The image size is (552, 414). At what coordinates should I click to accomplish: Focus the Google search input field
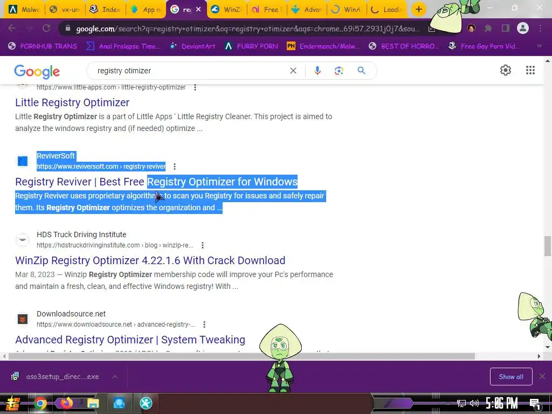point(190,71)
